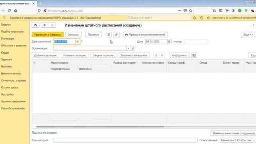Viewport: 256px width, 144px height.
Task: Click Изменить начисления сотрудников button
Action: (233, 133)
